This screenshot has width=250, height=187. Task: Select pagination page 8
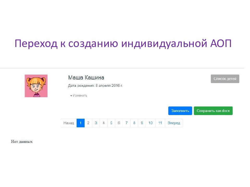click(134, 123)
